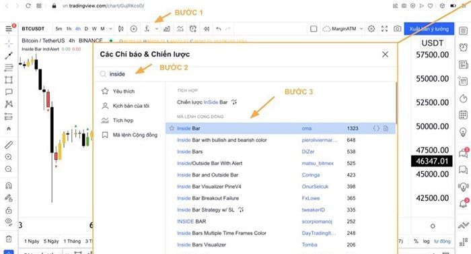Select Inside Bar with bullish and bearish color
The image size is (471, 254).
coord(221,140)
